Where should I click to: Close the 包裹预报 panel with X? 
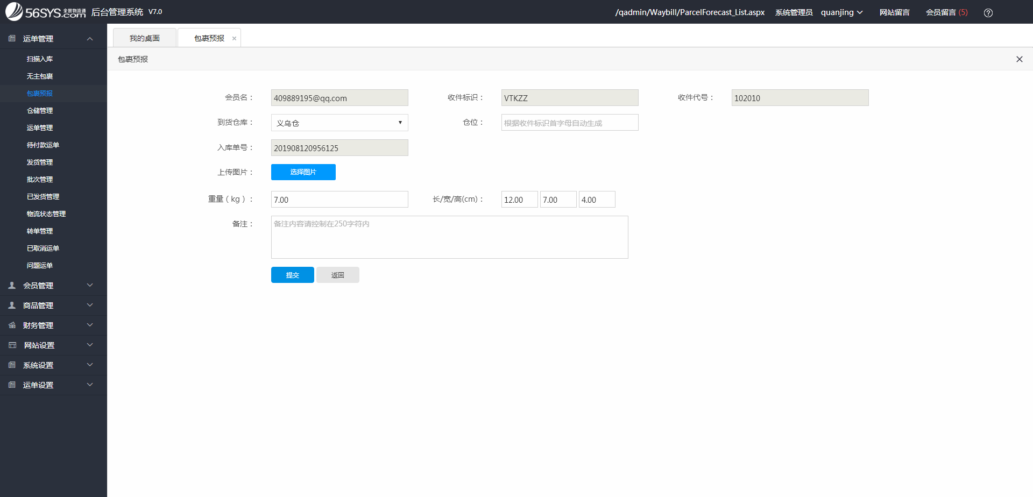[1019, 59]
